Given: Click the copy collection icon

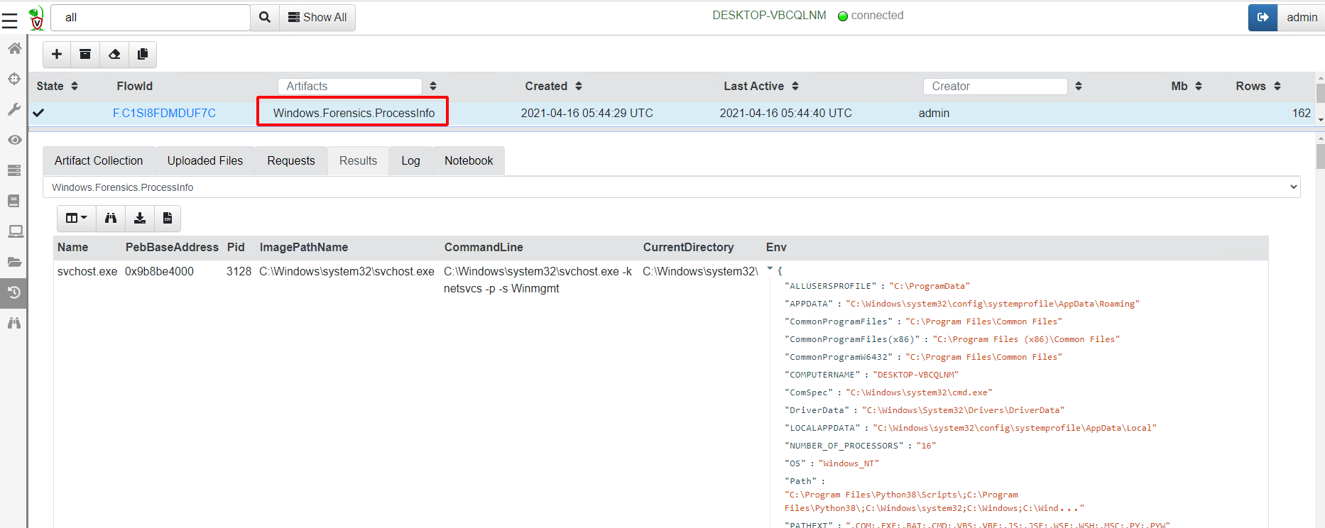Looking at the screenshot, I should [x=143, y=55].
